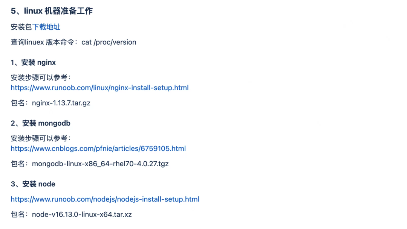This screenshot has height=229, width=407.
Task: Click the 3、安装 node heading
Action: click(33, 184)
